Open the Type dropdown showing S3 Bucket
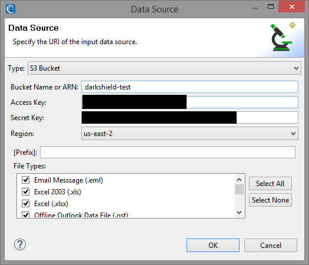The image size is (309, 265). click(164, 68)
